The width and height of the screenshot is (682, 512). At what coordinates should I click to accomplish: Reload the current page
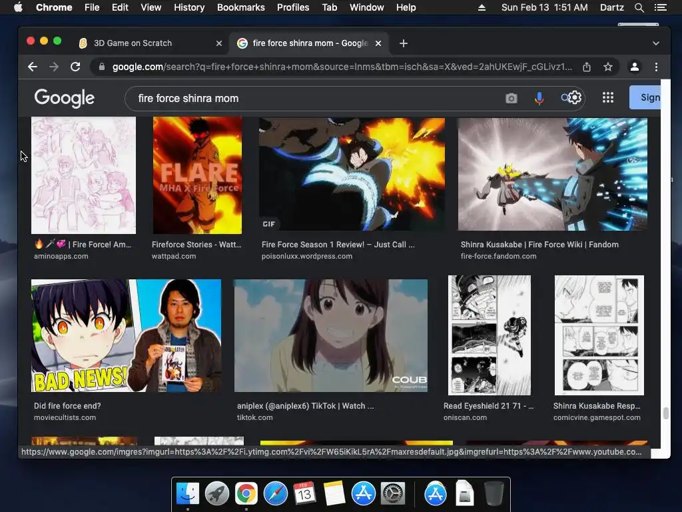(x=75, y=67)
